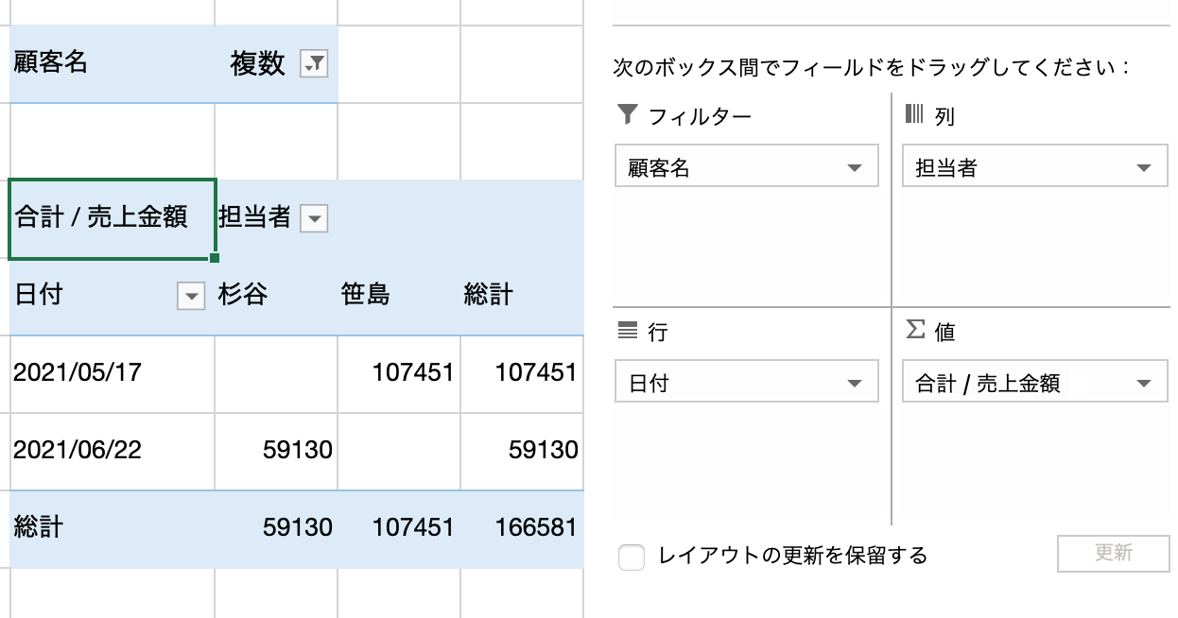The image size is (1178, 618).
Task: Click the sigma icon beside 値
Action: 914,329
